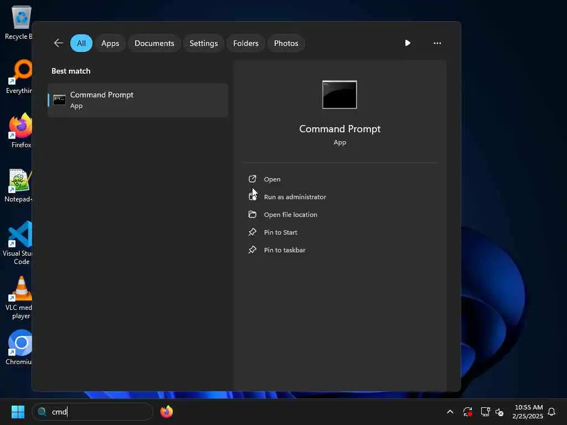The width and height of the screenshot is (567, 425).
Task: Click the Open action icon
Action: pyautogui.click(x=252, y=179)
